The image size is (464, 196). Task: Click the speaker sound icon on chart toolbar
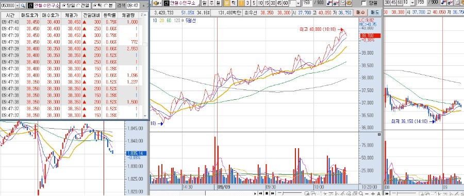coord(157,3)
